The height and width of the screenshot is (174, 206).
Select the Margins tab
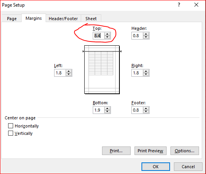click(x=34, y=18)
